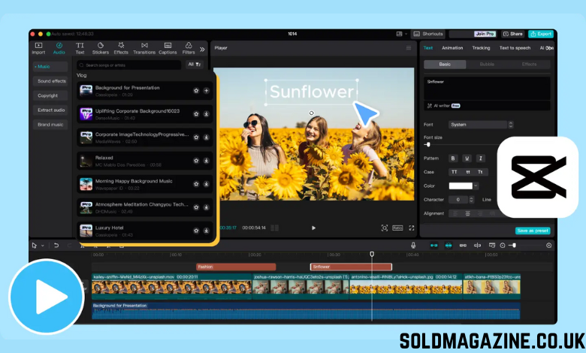
Task: Open the Captions tab
Action: click(168, 48)
